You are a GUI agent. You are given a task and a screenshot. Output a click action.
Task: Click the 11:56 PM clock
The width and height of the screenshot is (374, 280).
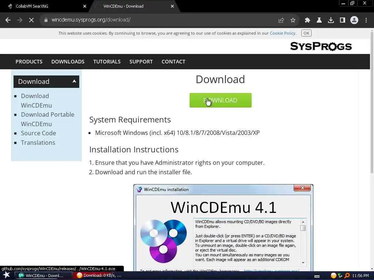(x=360, y=276)
